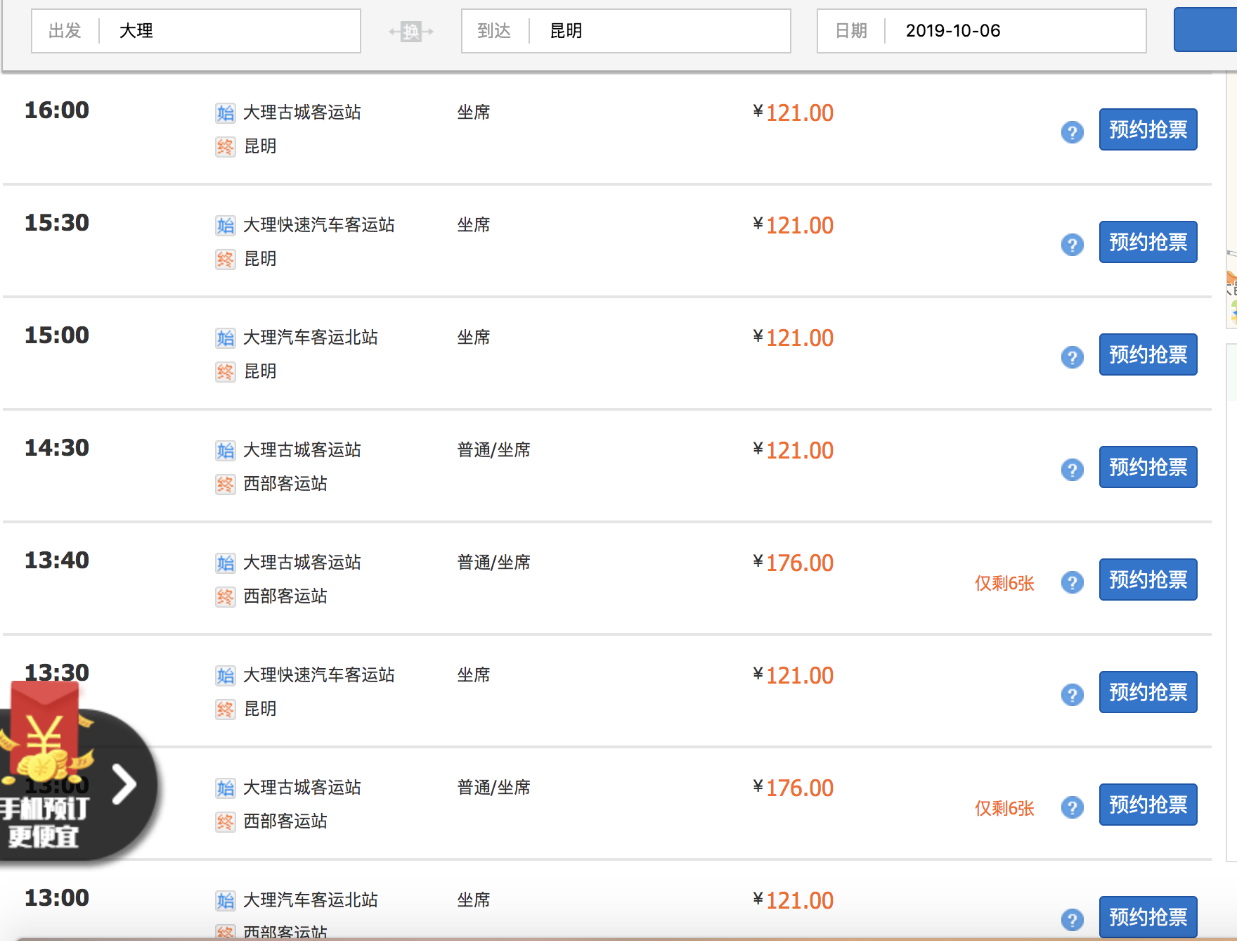Screen dimensions: 1237x941
Task: Click 坐席 seat type in 15:30 row
Action: click(474, 225)
